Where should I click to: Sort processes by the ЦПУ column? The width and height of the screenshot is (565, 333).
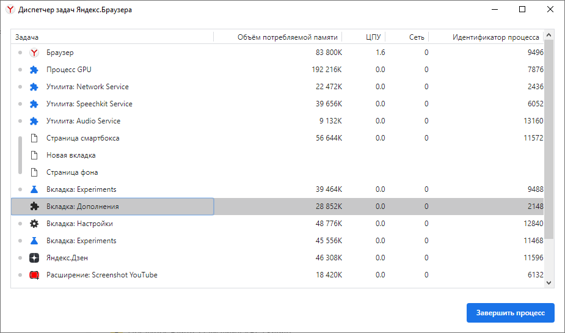tap(373, 37)
